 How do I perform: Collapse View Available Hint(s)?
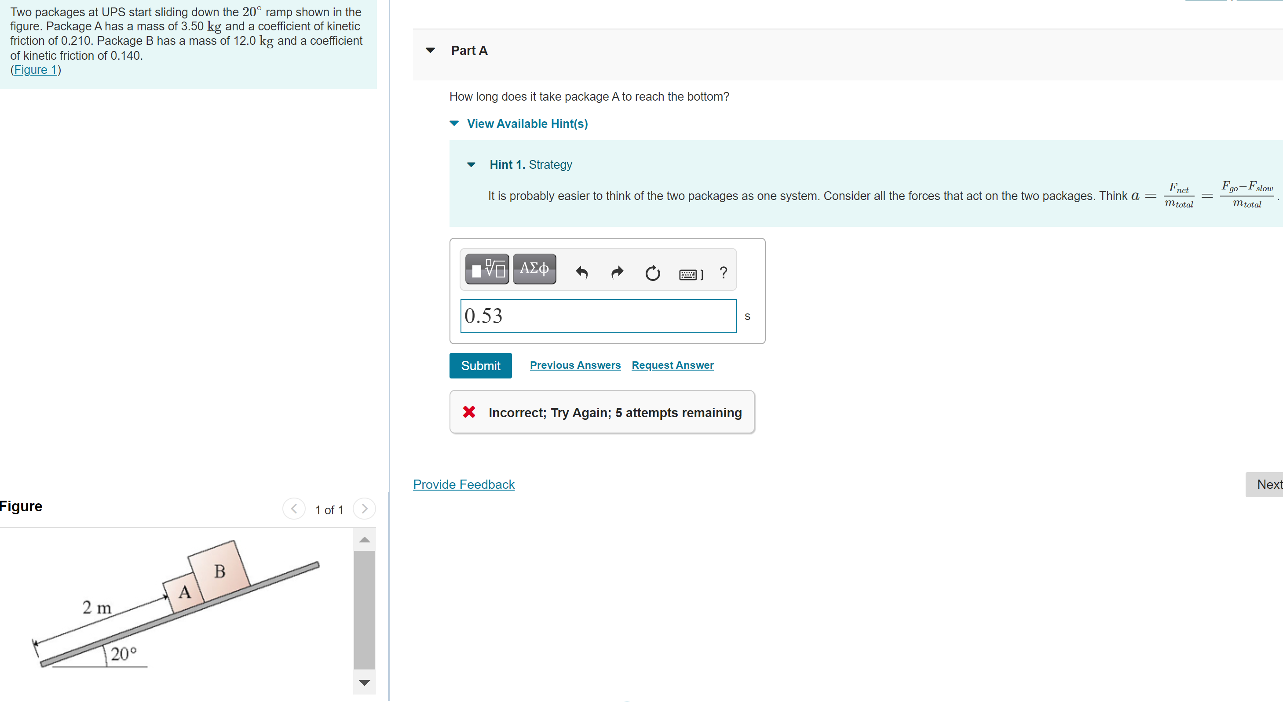coord(454,124)
